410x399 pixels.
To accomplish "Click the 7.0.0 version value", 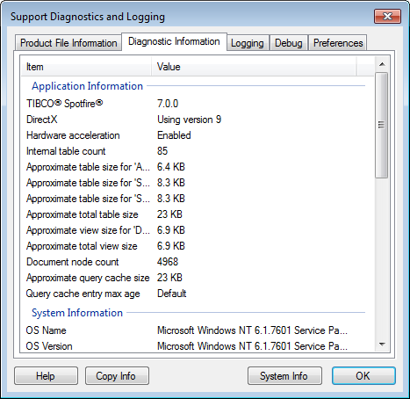I will (168, 104).
